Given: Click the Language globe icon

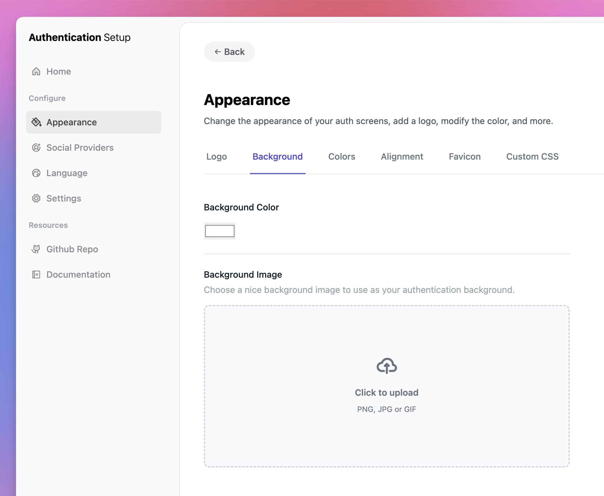Looking at the screenshot, I should (x=36, y=173).
